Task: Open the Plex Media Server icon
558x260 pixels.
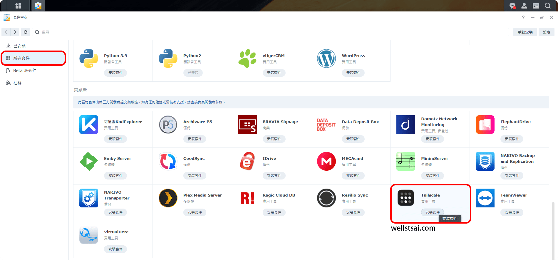Action: coord(168,198)
